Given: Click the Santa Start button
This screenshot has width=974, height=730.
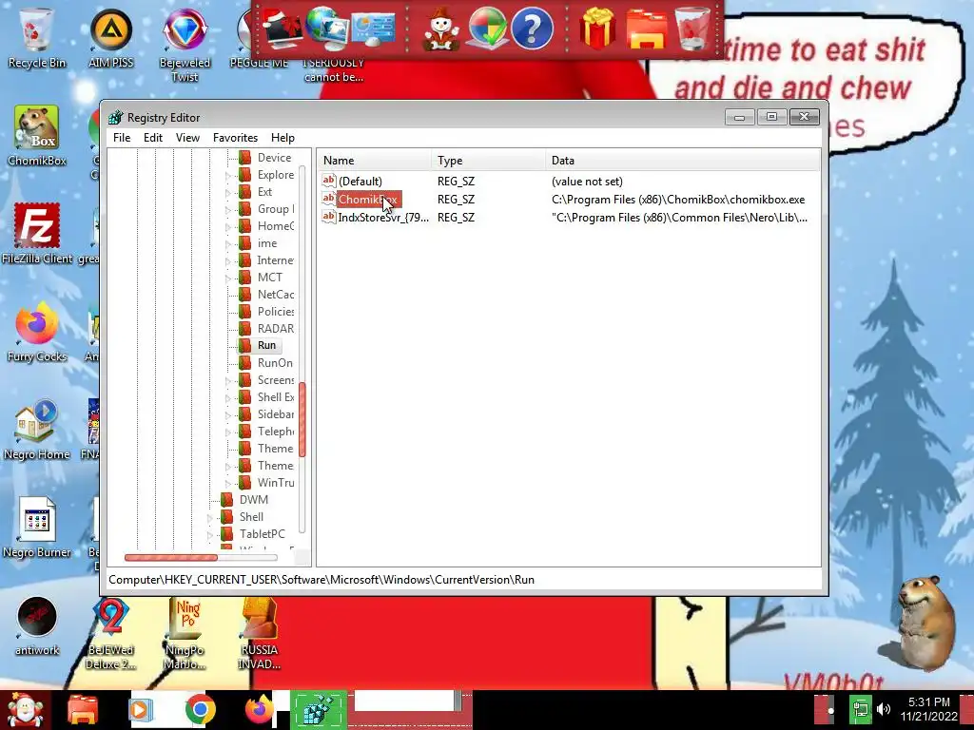Looking at the screenshot, I should (x=24, y=711).
